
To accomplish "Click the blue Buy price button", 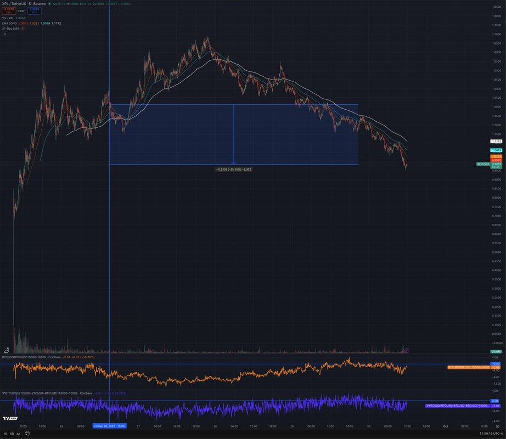I will [34, 10].
